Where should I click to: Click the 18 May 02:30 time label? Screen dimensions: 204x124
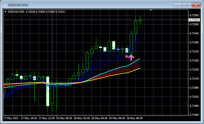(x=82, y=118)
